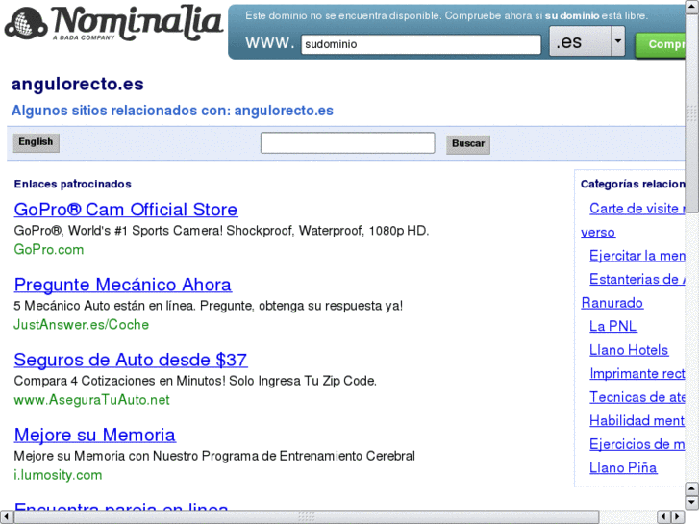Open Habilidad ment category link

[637, 420]
